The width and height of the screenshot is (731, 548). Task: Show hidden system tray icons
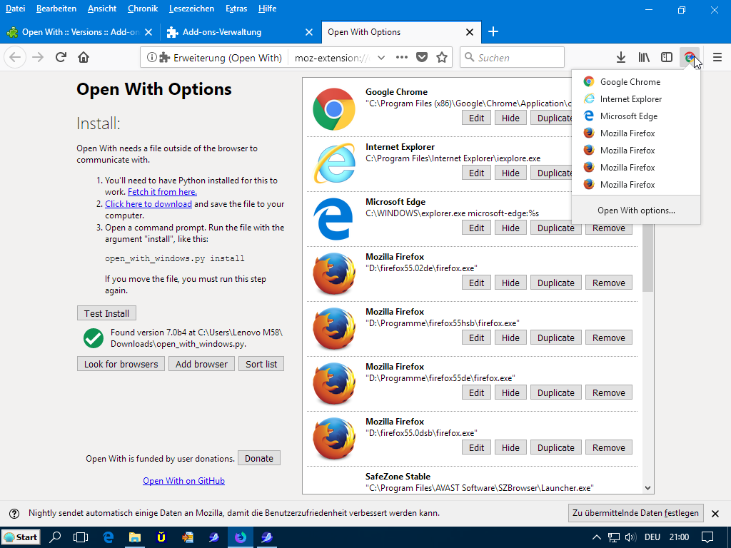pyautogui.click(x=597, y=537)
